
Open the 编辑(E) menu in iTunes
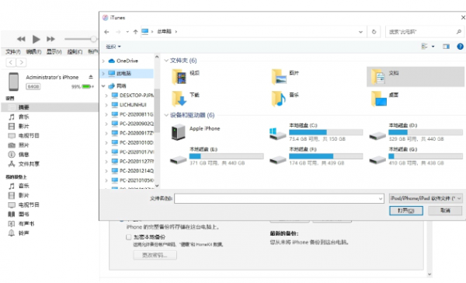33,52
